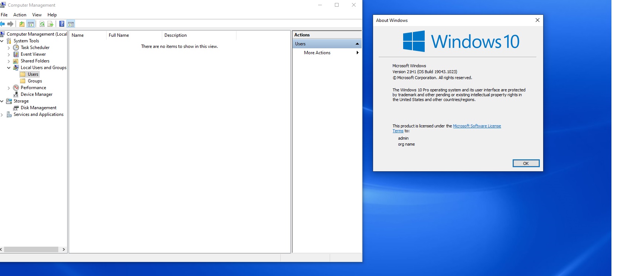617x276 pixels.
Task: Open the Microsoft Software License link
Action: pos(477,126)
